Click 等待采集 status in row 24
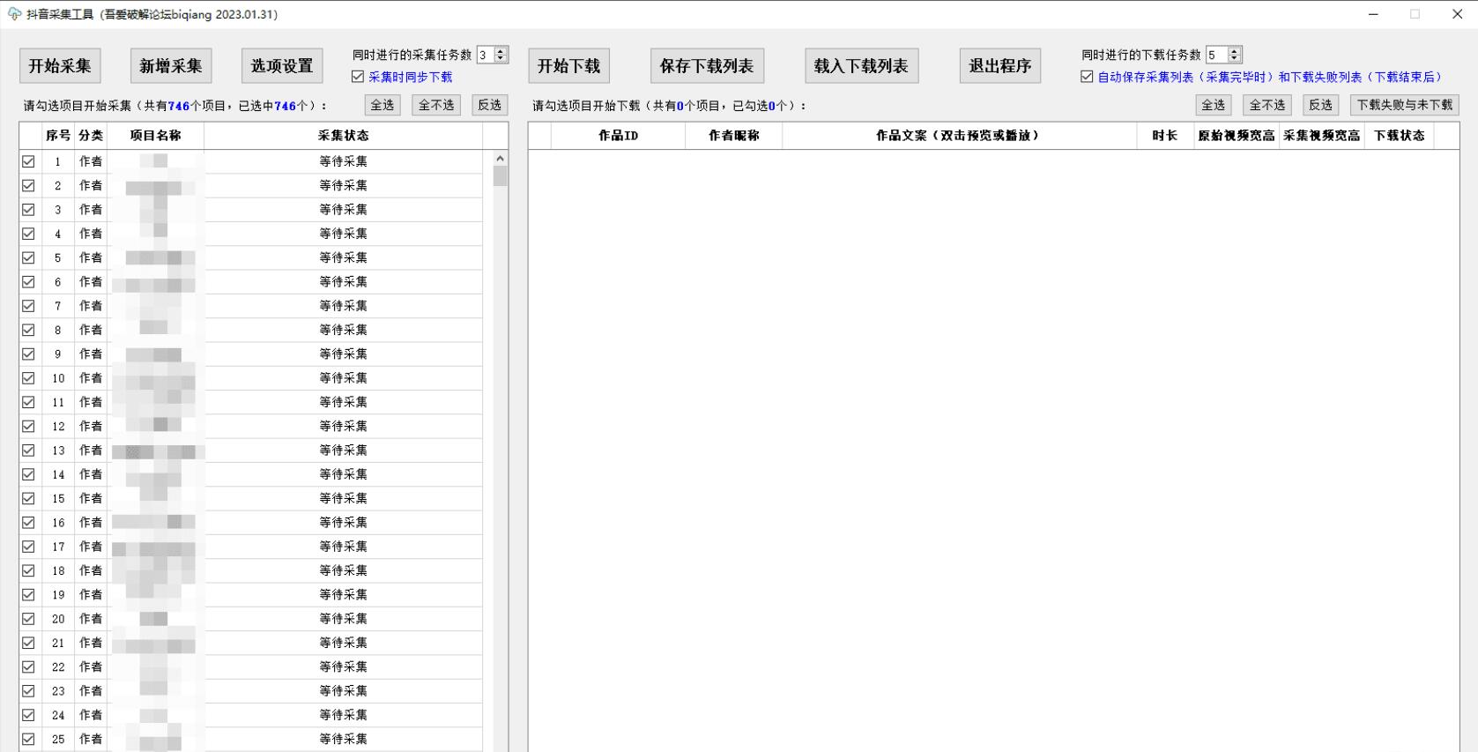 (x=344, y=715)
